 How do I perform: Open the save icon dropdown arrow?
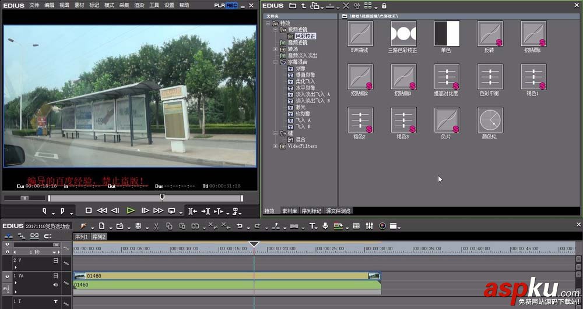147,228
